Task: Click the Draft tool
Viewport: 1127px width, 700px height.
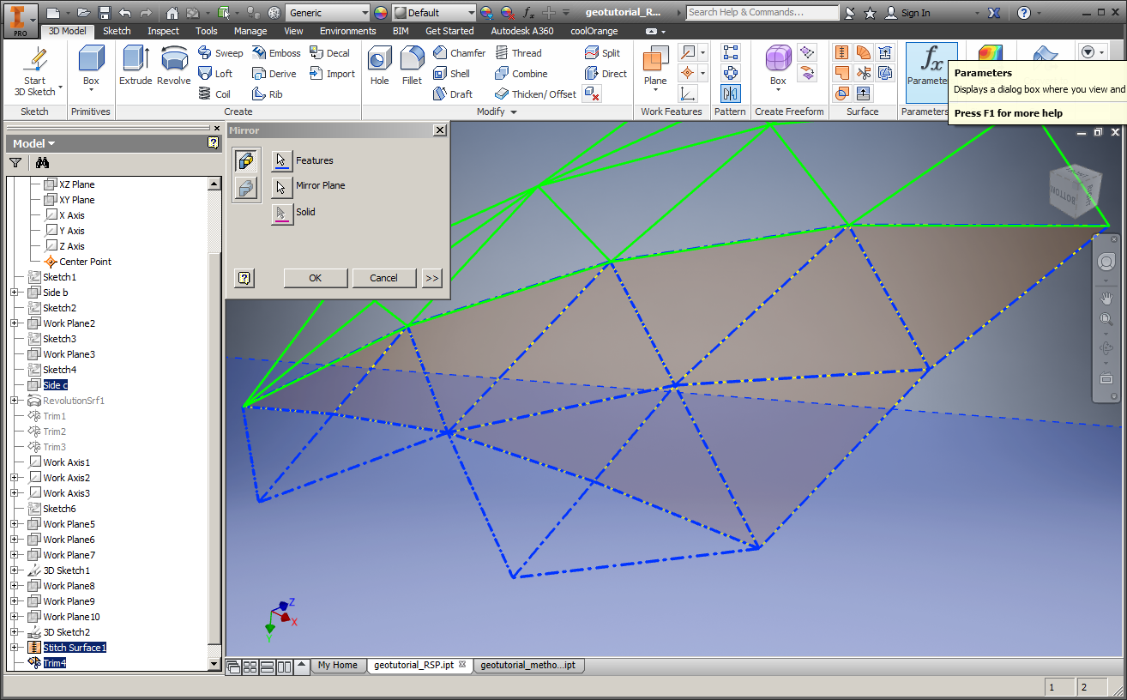Action: click(x=452, y=94)
